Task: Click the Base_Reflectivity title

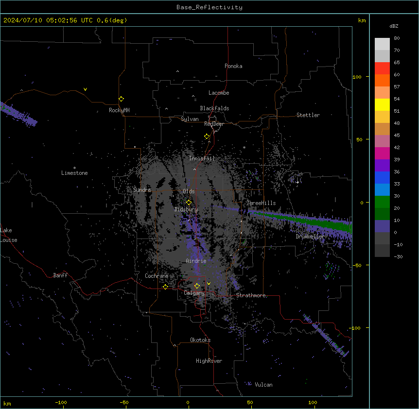Action: pyautogui.click(x=209, y=7)
